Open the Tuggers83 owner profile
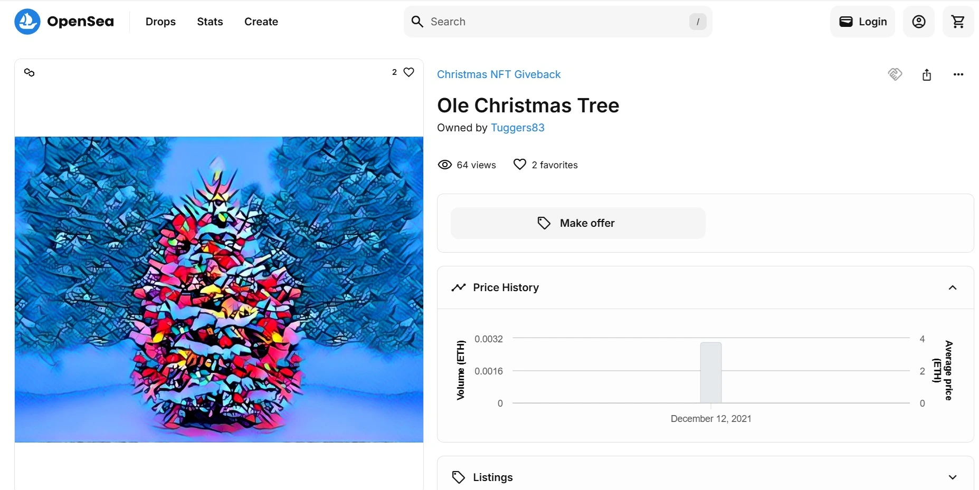The image size is (979, 490). (x=518, y=128)
